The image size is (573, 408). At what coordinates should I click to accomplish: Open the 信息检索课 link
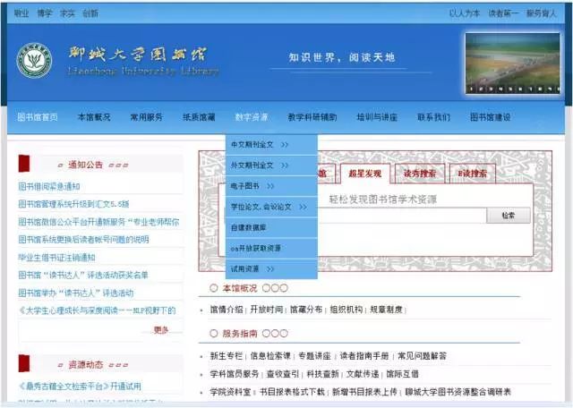tap(270, 356)
